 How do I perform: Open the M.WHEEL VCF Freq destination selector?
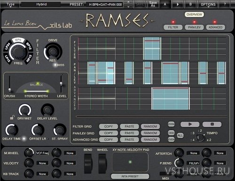pos(42,153)
